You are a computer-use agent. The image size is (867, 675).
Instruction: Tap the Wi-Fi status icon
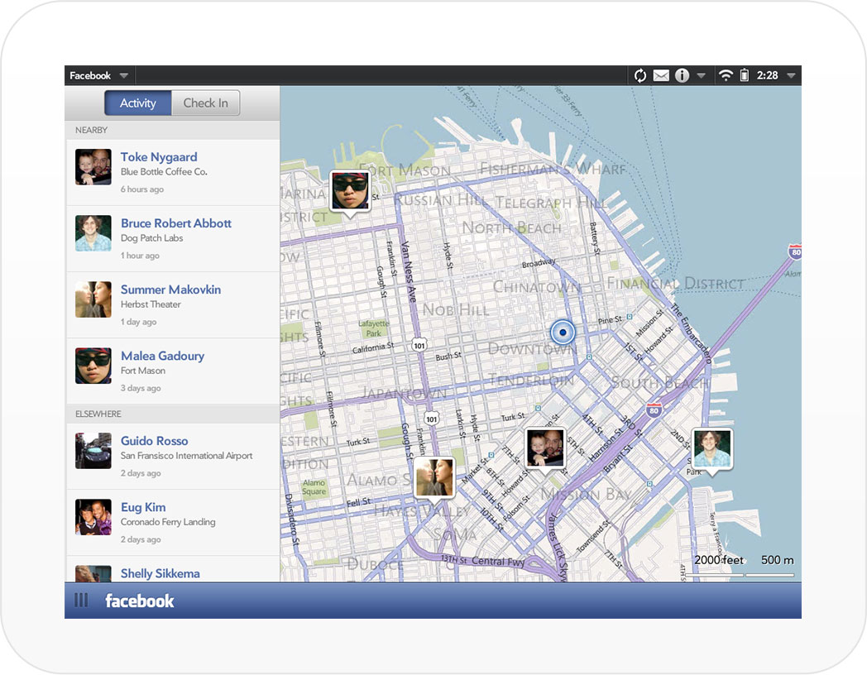[x=726, y=75]
